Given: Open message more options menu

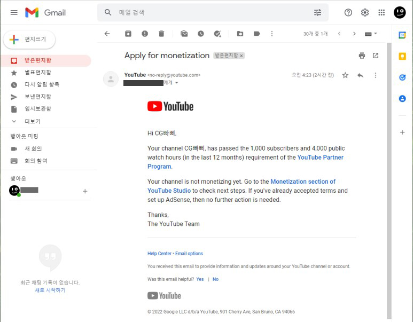Looking at the screenshot, I should click(x=376, y=75).
